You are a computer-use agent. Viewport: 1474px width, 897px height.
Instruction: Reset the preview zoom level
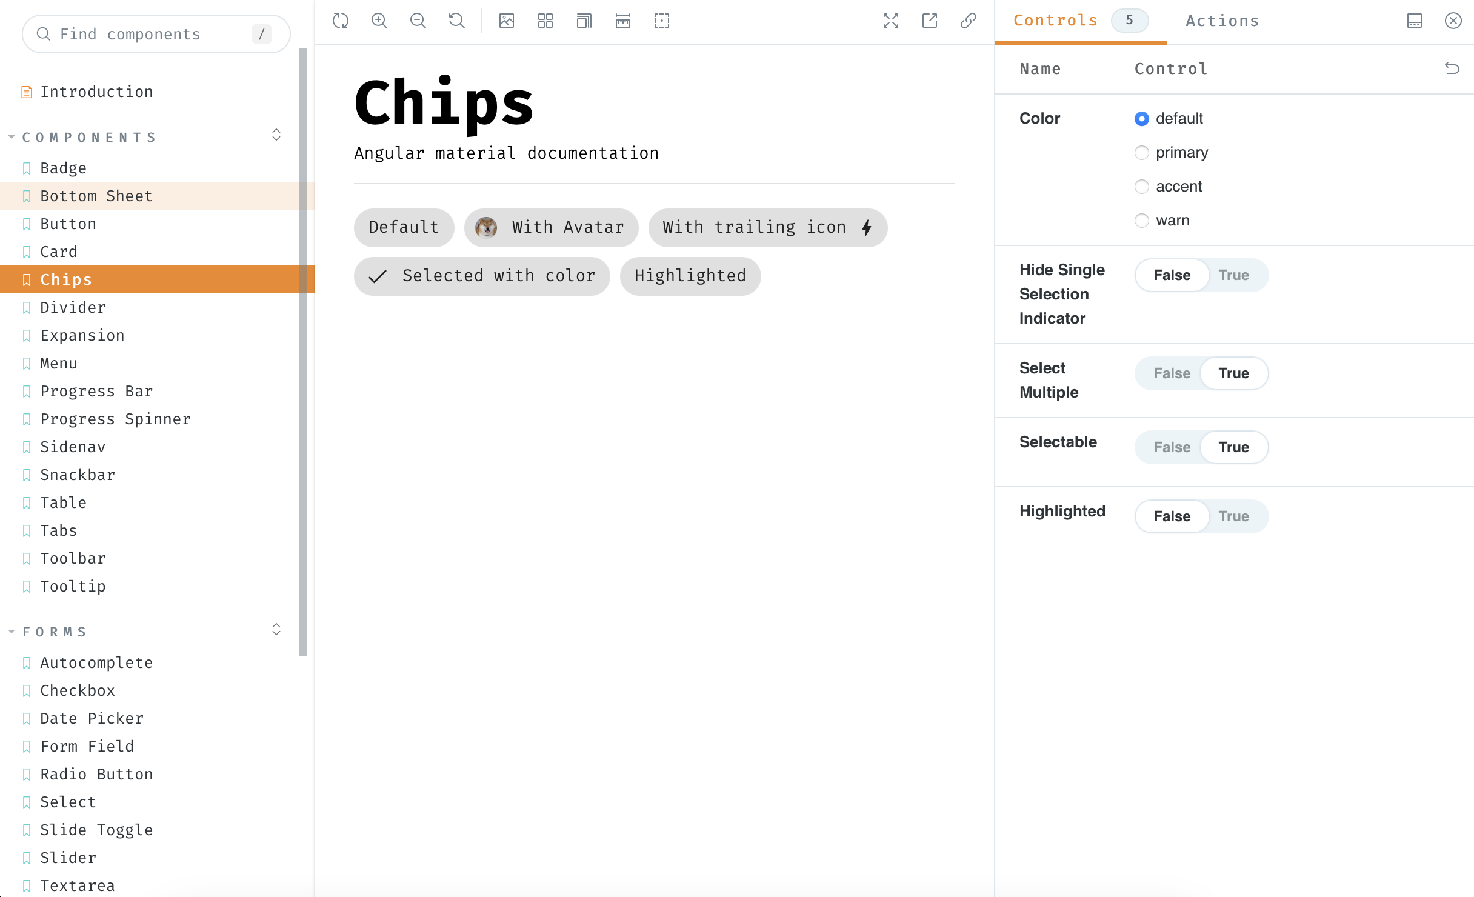(x=457, y=21)
